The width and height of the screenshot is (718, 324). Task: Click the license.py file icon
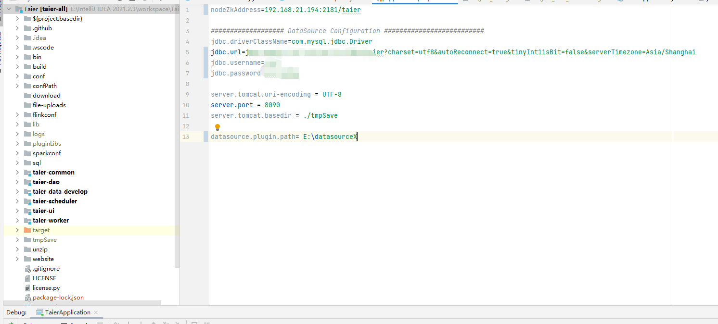click(26, 287)
